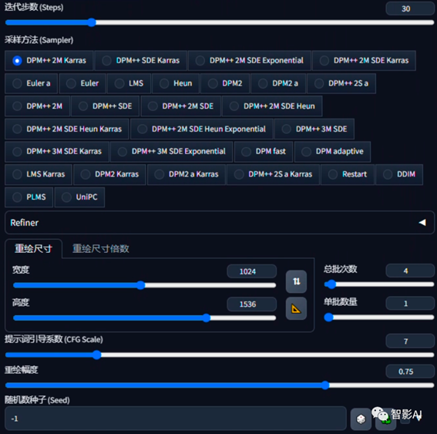This screenshot has width=437, height=434.
Task: Click the Seed input field
Action: [x=176, y=419]
